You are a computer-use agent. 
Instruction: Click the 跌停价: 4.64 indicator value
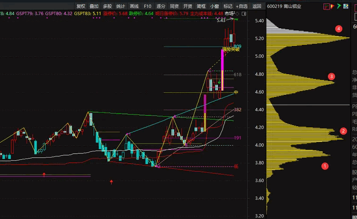pyautogui.click(x=141, y=14)
